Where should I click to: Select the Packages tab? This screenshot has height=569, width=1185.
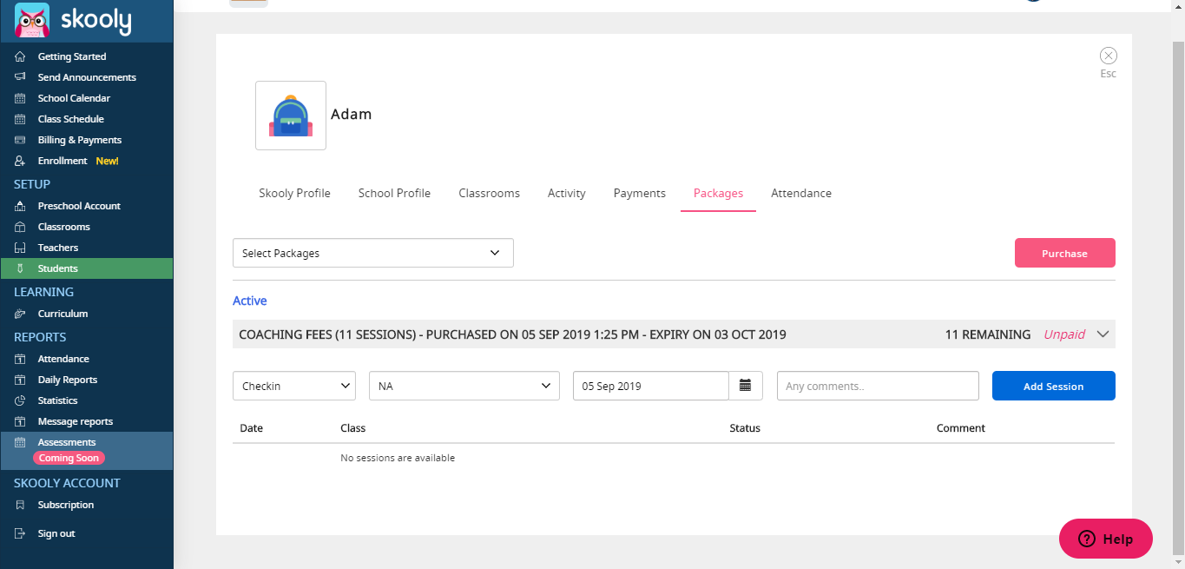(718, 193)
